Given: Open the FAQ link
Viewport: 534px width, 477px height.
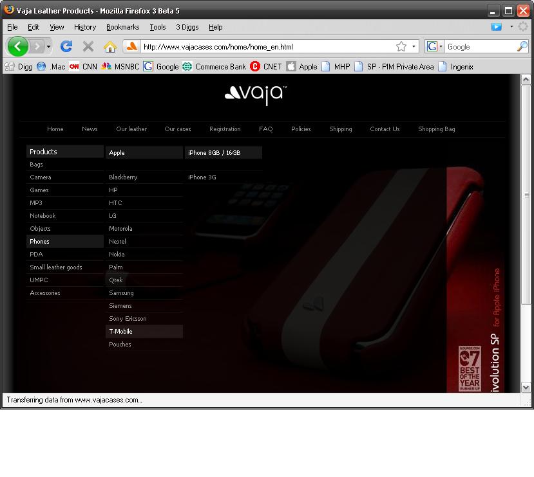Looking at the screenshot, I should (x=265, y=129).
